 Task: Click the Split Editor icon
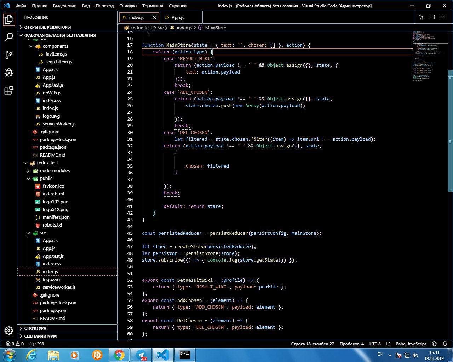432,17
